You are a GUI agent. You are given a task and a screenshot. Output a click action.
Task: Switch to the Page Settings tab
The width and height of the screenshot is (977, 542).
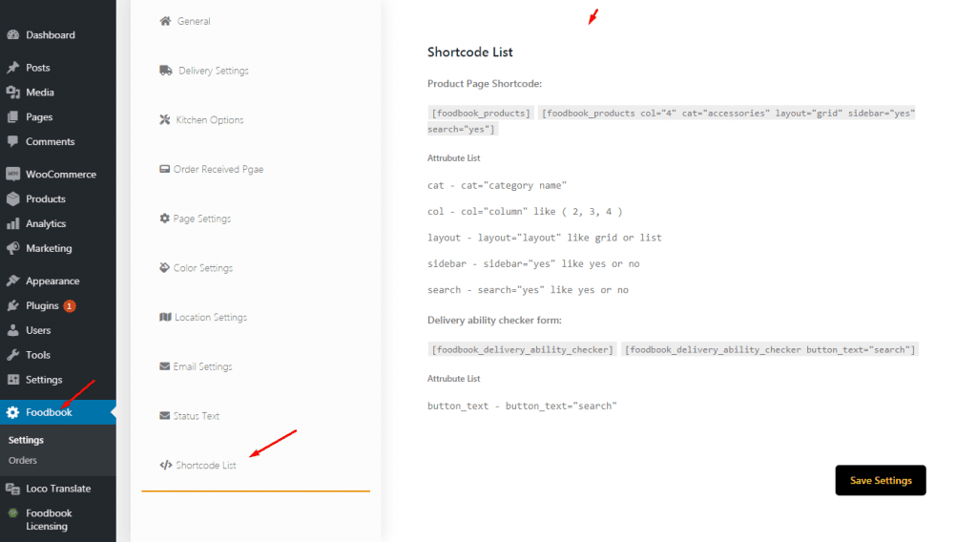pyautogui.click(x=201, y=219)
